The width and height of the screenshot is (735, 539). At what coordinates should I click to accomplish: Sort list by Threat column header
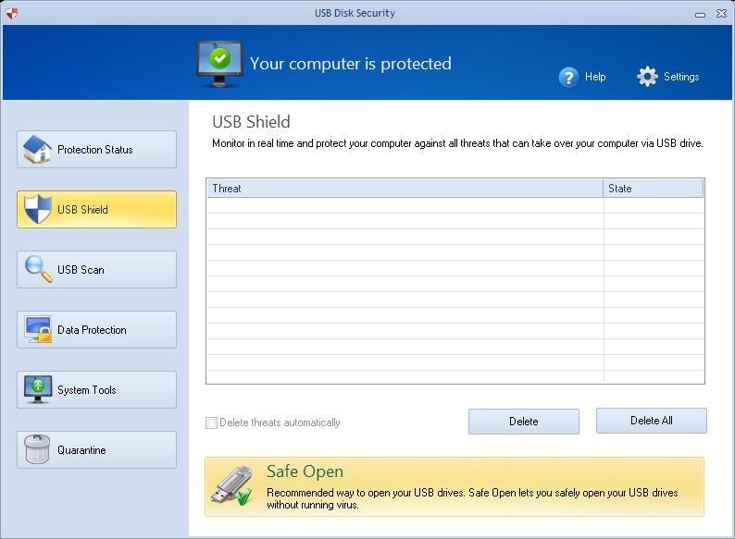click(x=404, y=189)
